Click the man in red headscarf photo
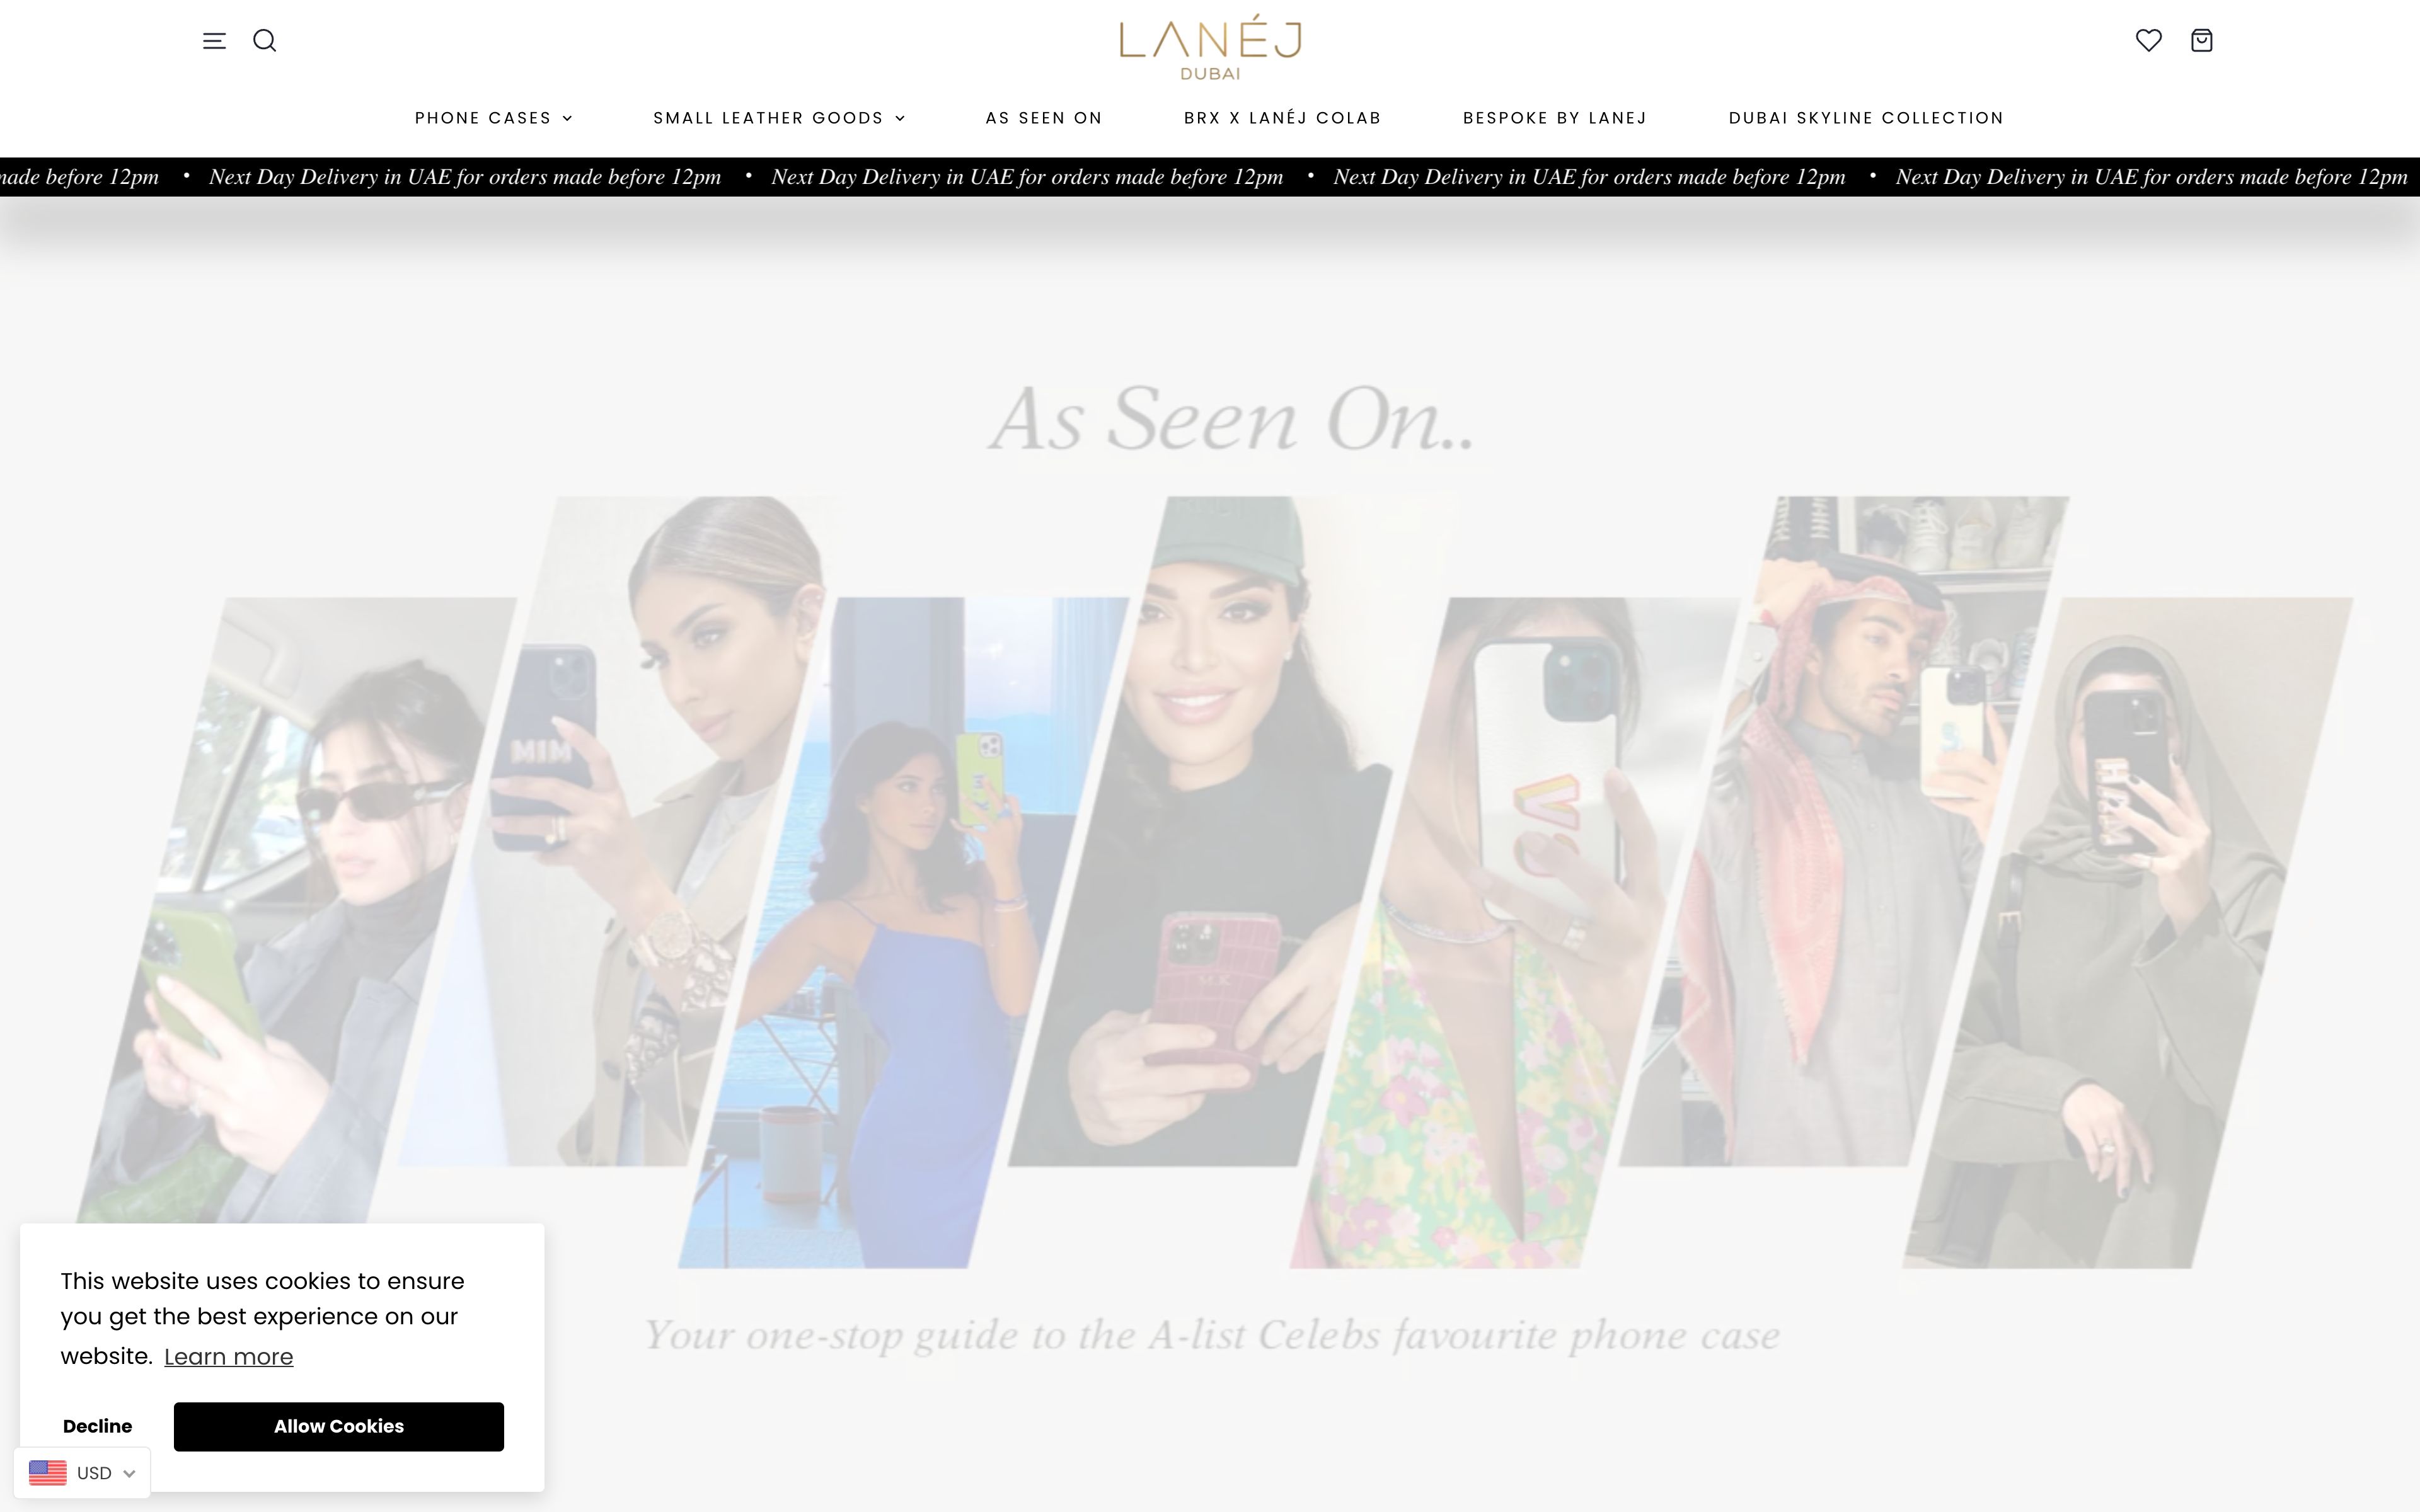Viewport: 2420px width, 1512px height. [x=1845, y=830]
